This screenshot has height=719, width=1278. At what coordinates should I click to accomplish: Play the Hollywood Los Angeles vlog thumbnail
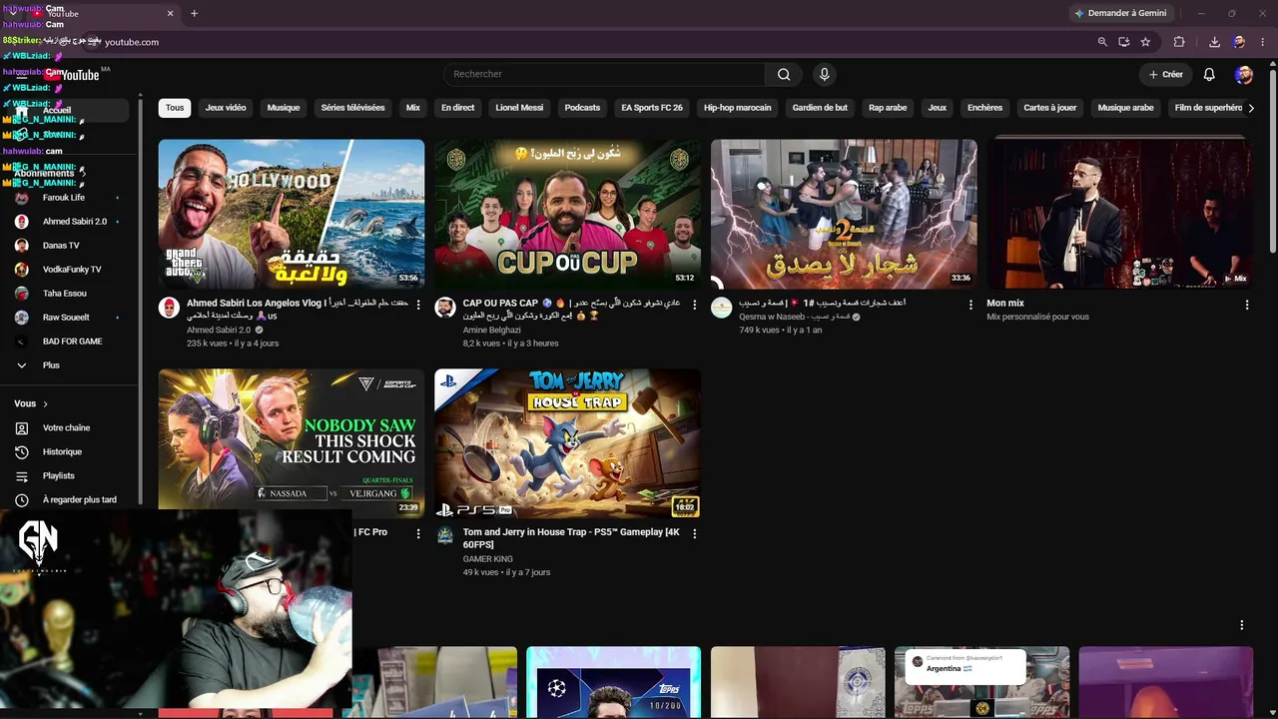292,214
